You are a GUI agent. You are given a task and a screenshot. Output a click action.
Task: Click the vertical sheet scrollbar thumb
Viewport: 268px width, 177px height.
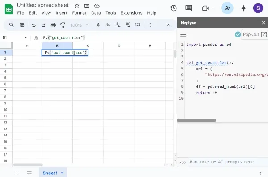175,54
